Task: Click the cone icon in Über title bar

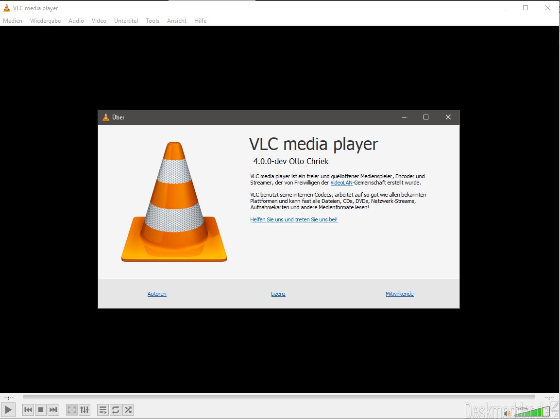Action: tap(106, 117)
